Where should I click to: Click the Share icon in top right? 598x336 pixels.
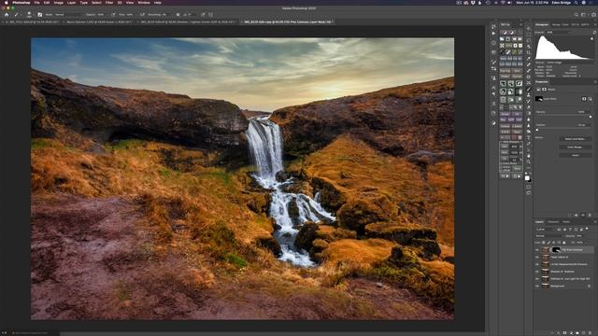click(x=594, y=15)
